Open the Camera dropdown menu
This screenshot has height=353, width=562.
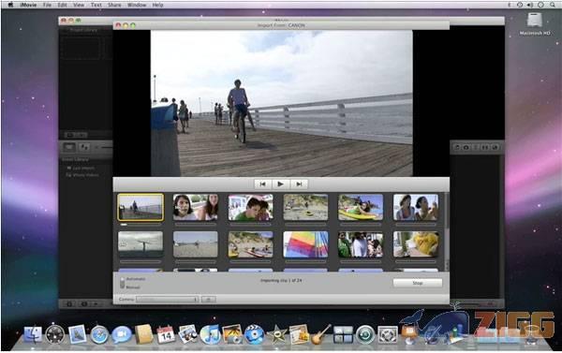click(x=167, y=300)
